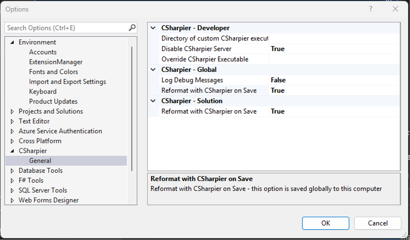This screenshot has width=410, height=240.
Task: Click the Cancel button
Action: click(x=378, y=223)
